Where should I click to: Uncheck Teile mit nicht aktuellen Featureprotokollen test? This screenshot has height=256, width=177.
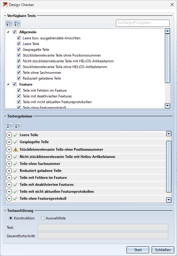point(19,102)
